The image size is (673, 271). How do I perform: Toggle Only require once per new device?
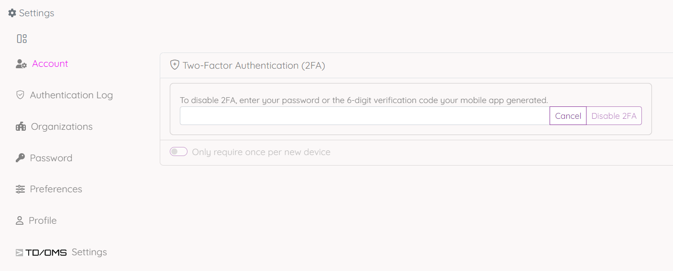[x=179, y=152]
